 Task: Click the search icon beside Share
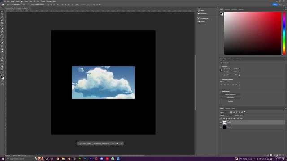coord(280,5)
